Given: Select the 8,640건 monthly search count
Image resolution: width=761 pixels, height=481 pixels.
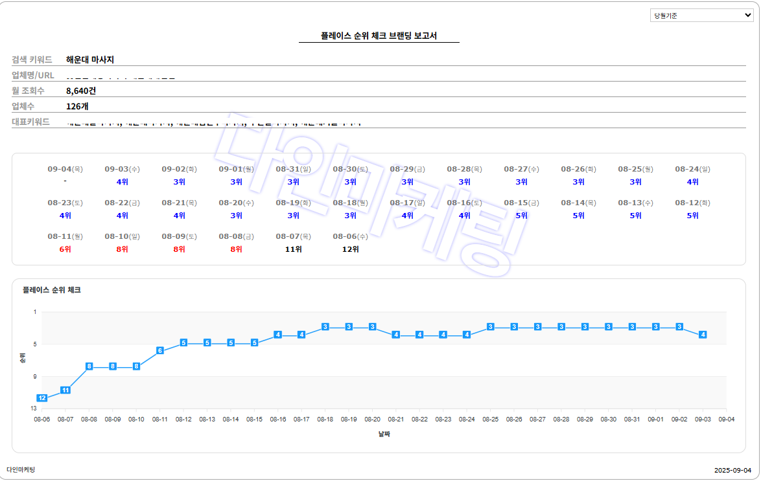Looking at the screenshot, I should [81, 91].
